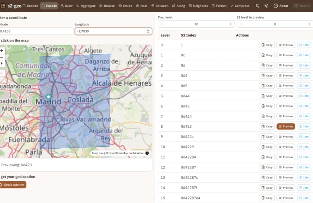The height and width of the screenshot is (203, 313).
Task: Switch to the Draw tab
Action: pyautogui.click(x=67, y=6)
